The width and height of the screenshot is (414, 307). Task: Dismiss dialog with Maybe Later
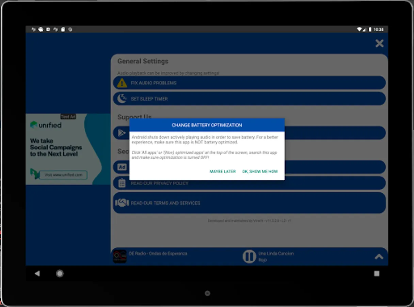click(x=222, y=171)
